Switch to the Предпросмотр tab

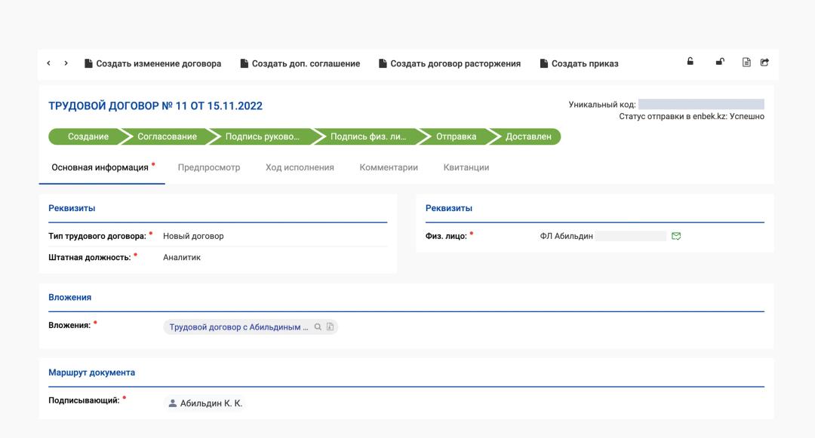click(x=209, y=167)
